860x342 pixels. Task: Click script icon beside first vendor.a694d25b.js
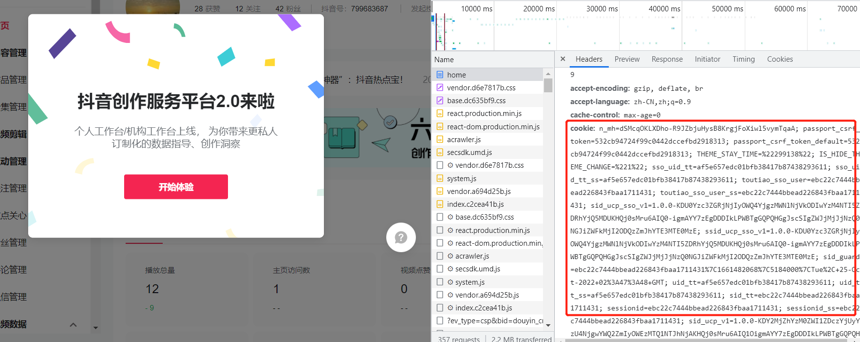coord(440,191)
